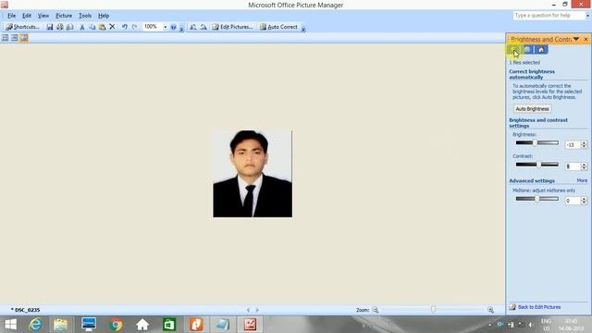
Task: Open the View menu
Action: pos(43,16)
